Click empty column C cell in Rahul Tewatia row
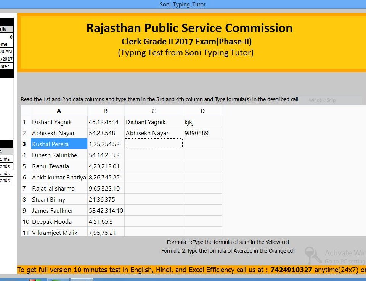This screenshot has width=366, height=281. coord(154,166)
